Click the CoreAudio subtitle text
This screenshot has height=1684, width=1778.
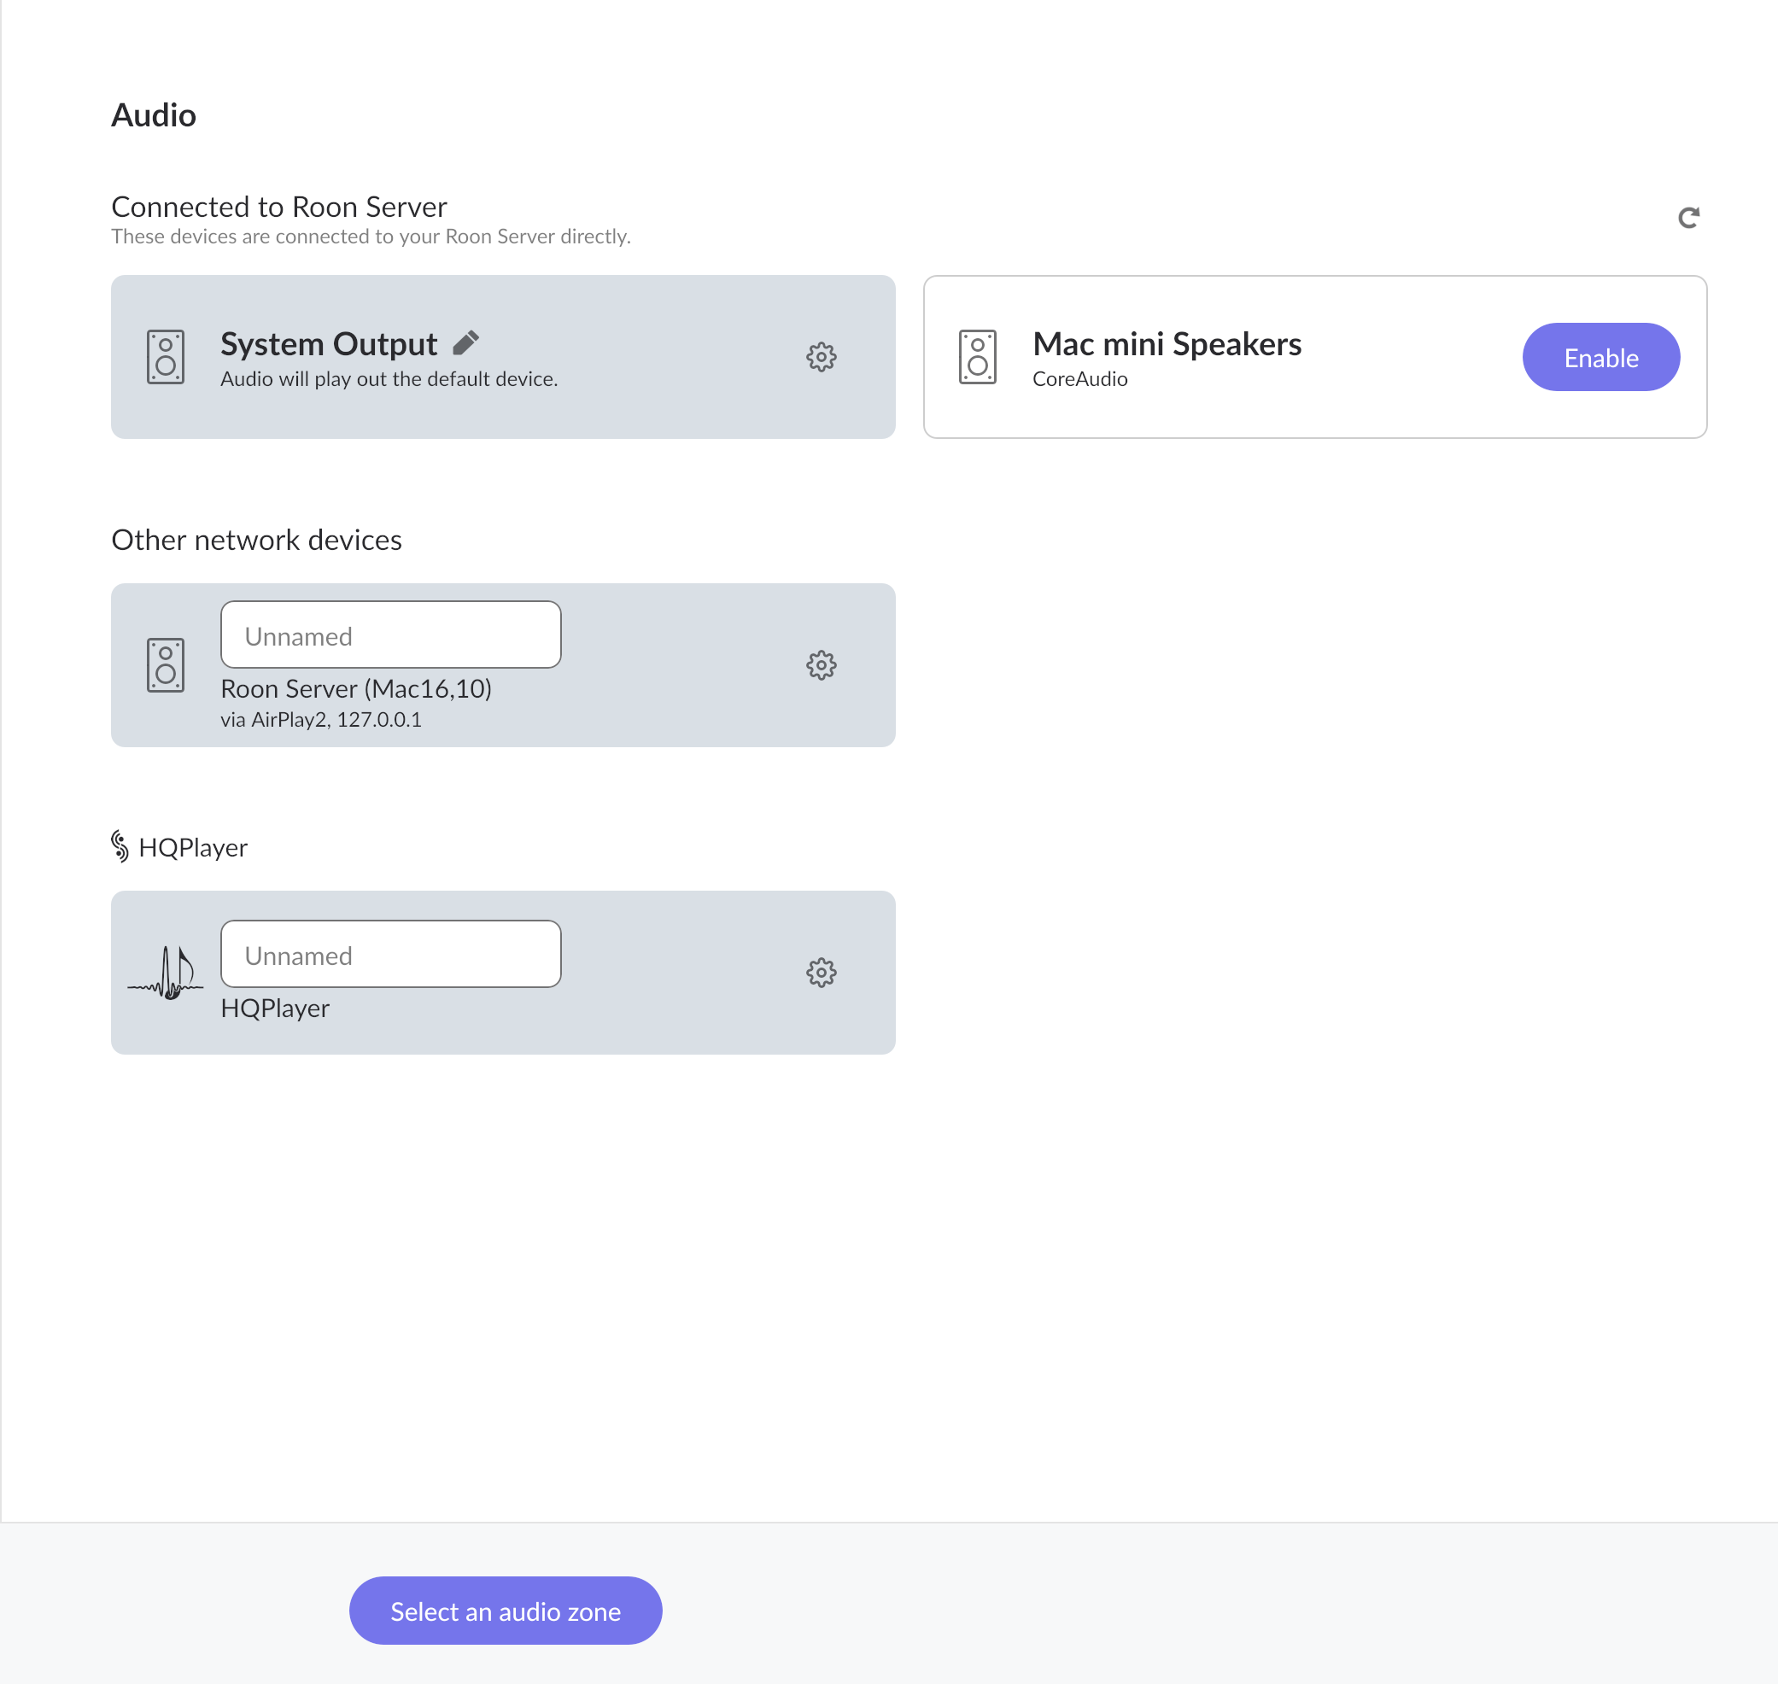(1079, 379)
